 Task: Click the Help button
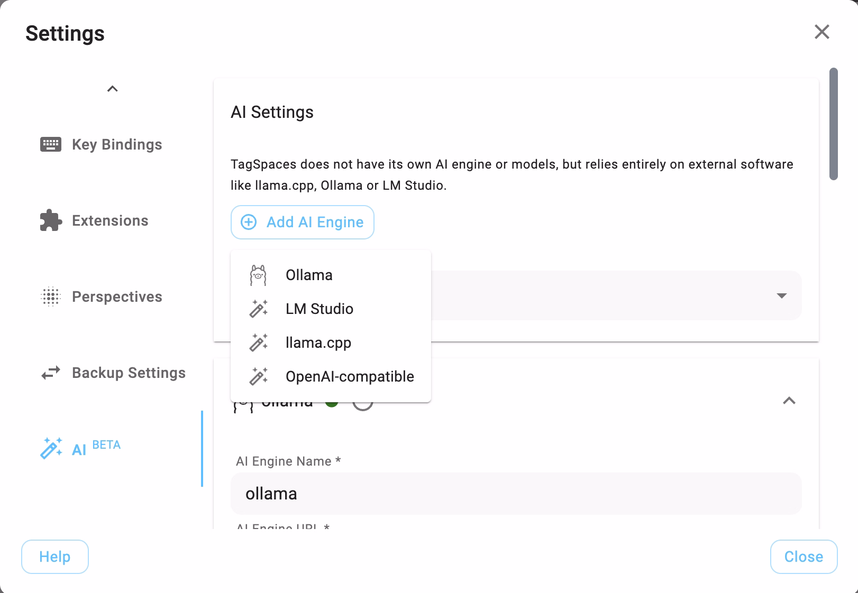(55, 557)
